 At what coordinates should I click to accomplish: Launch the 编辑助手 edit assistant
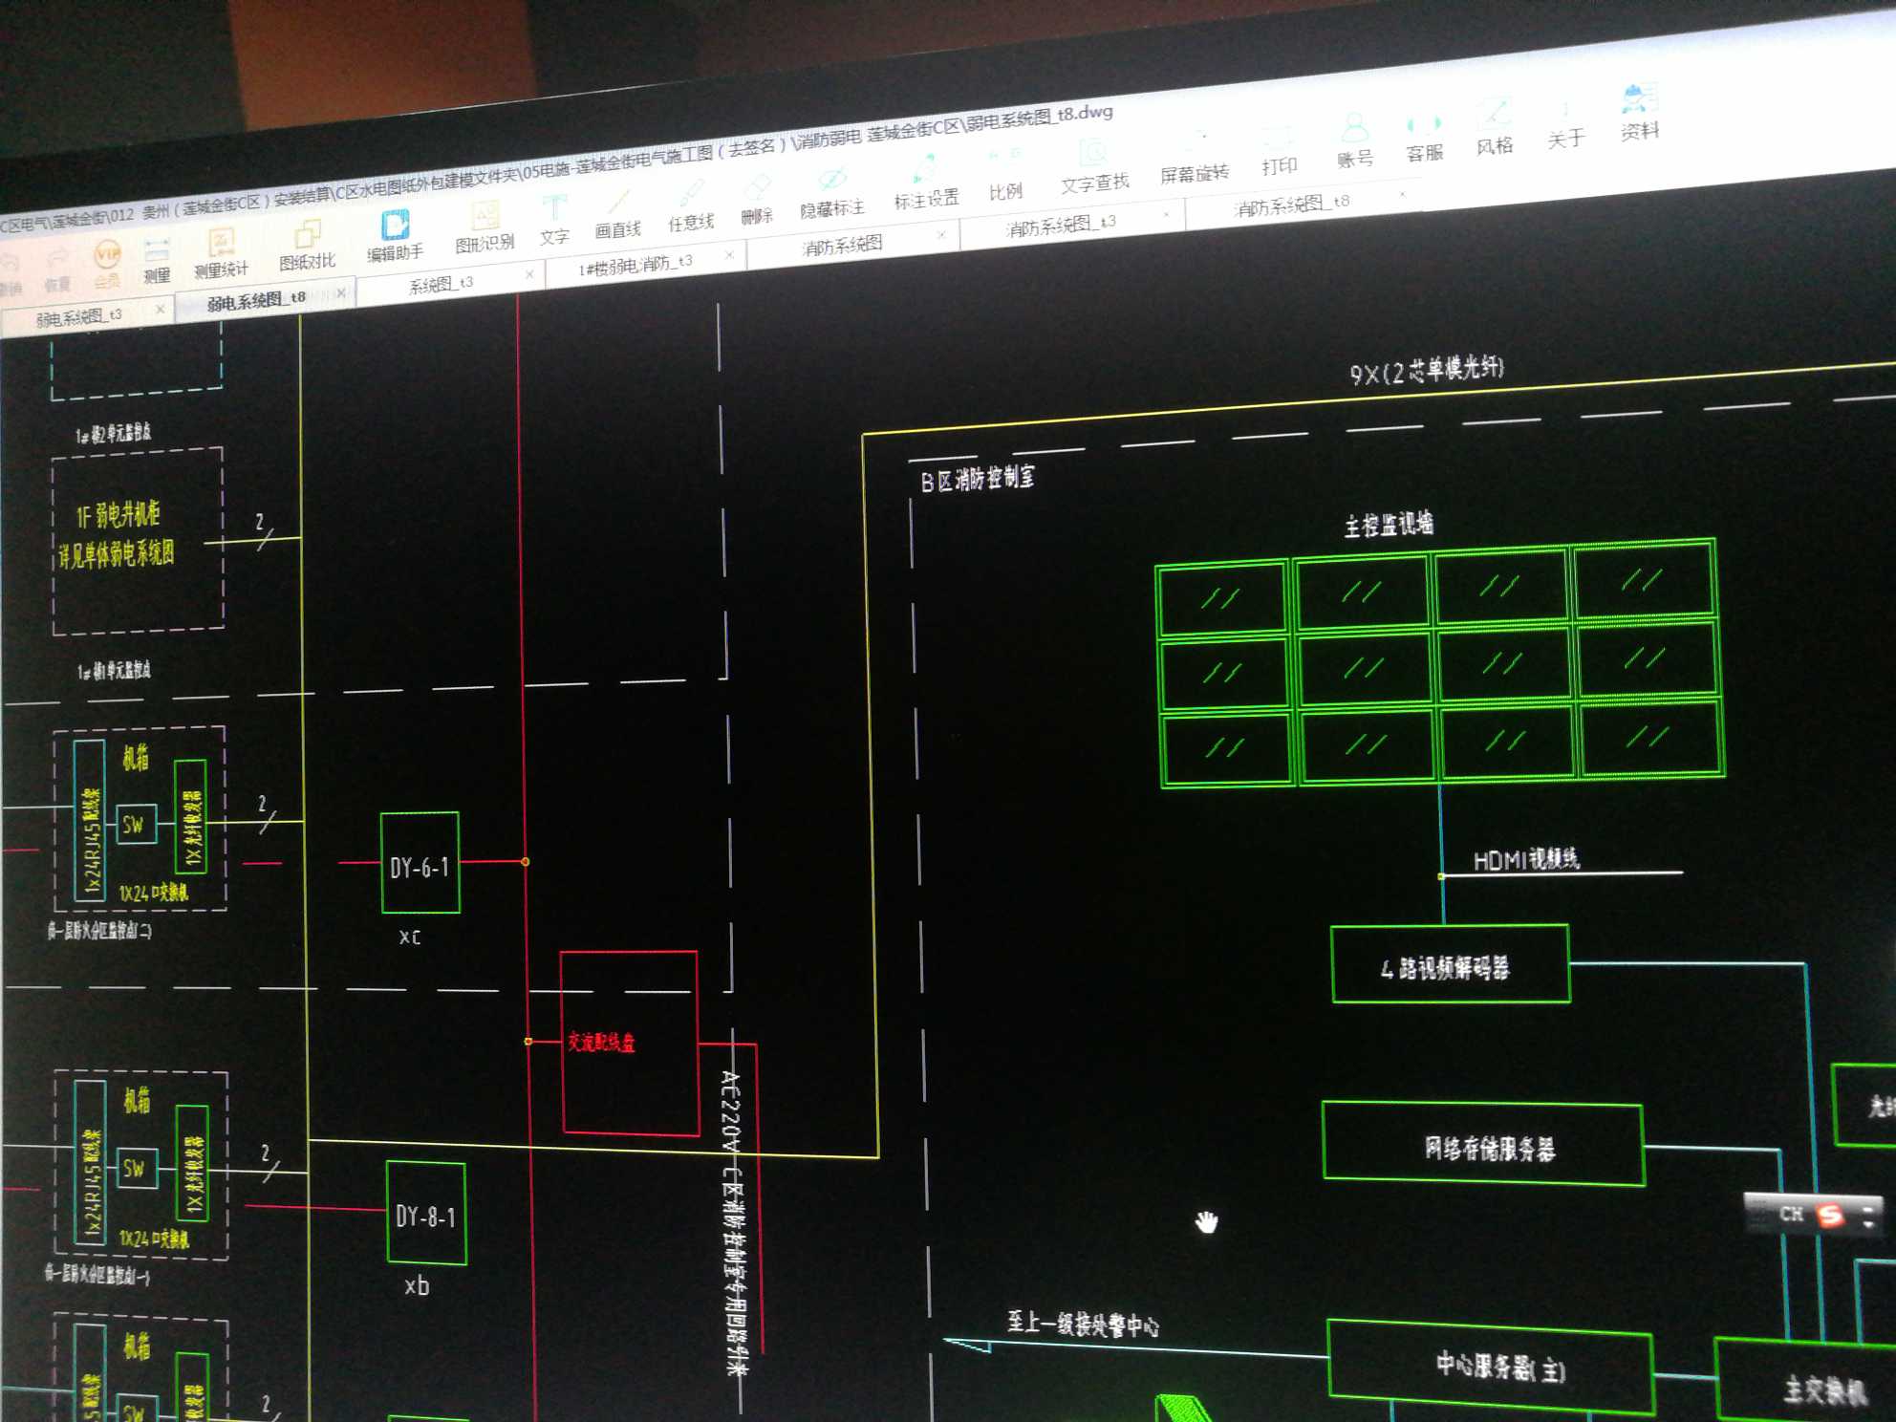(x=395, y=237)
